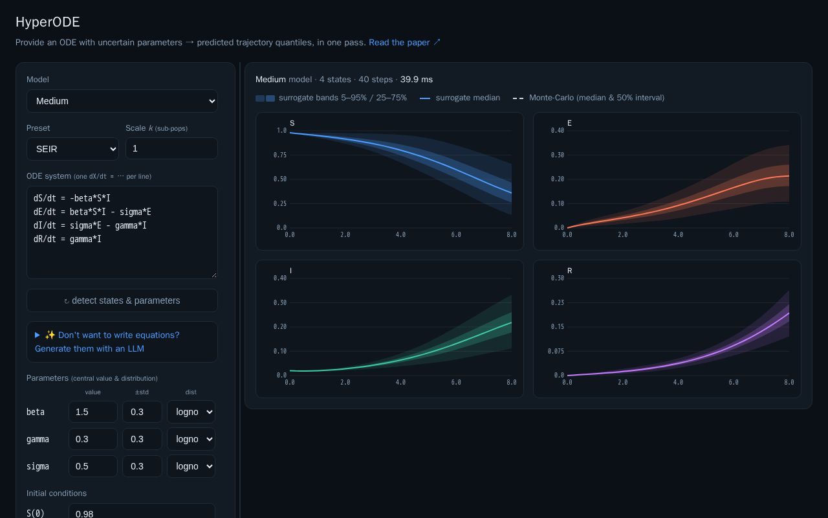Click the I state trajectory chart
828x518 pixels.
[x=389, y=329]
